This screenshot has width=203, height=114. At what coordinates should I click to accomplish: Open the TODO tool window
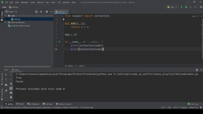pos(20,104)
